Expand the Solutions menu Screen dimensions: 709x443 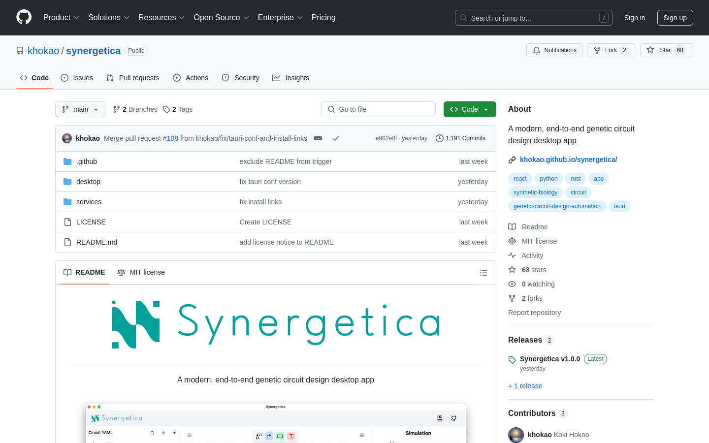coord(109,17)
